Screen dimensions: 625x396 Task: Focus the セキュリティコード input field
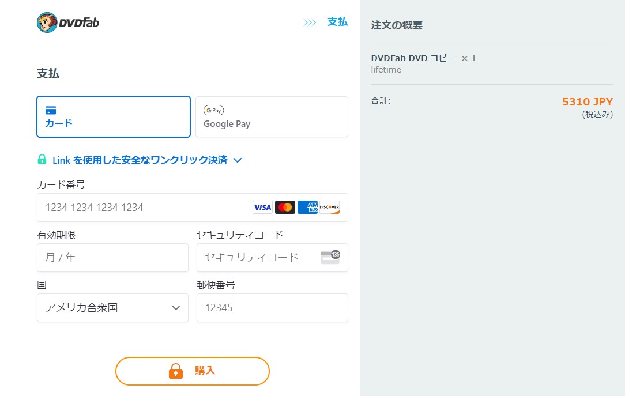pos(272,257)
